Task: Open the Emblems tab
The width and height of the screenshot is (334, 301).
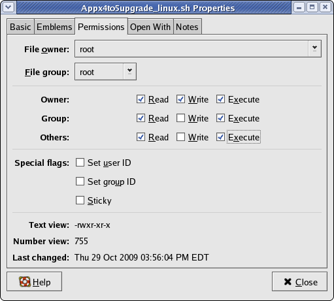Action: coord(54,27)
